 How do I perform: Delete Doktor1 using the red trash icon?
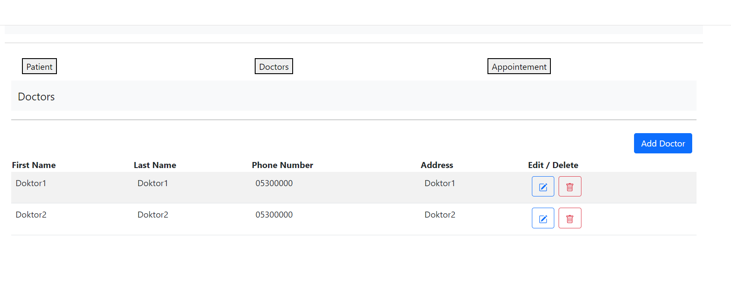point(570,187)
